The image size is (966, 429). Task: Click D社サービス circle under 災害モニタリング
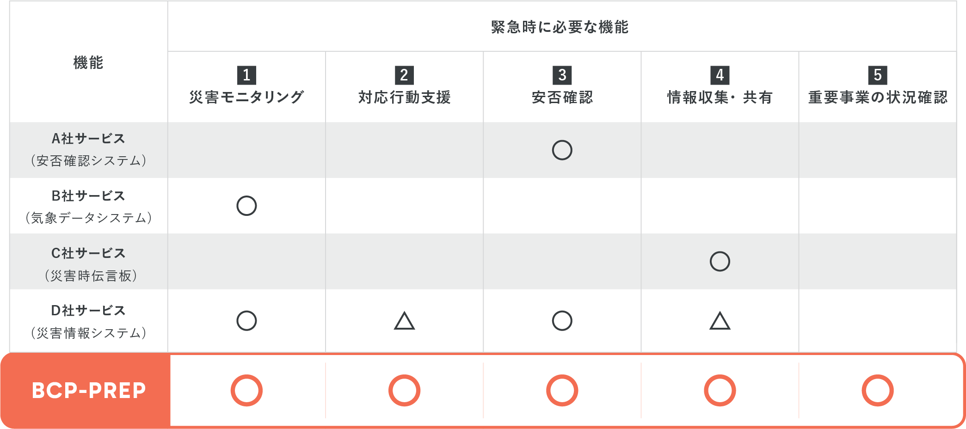[x=246, y=321]
